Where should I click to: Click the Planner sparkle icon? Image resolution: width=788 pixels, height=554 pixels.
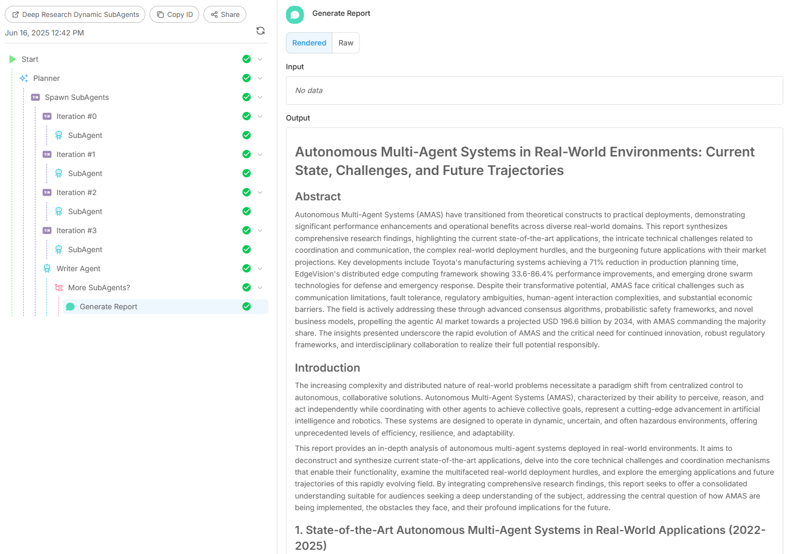click(24, 78)
